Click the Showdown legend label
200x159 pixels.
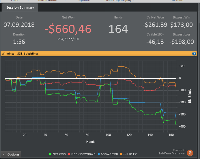[109, 154]
